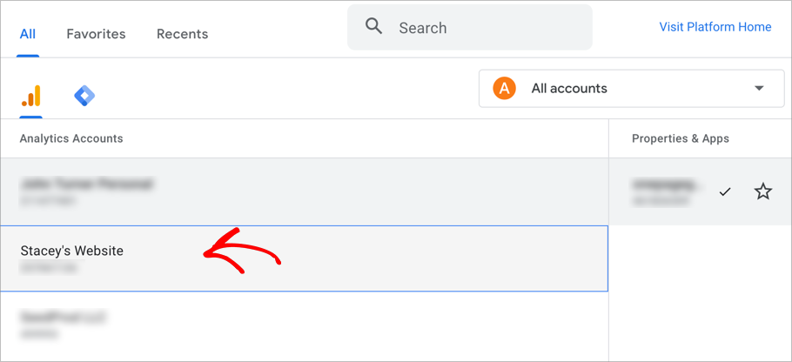
Task: Switch to the All tab
Action: coord(28,34)
